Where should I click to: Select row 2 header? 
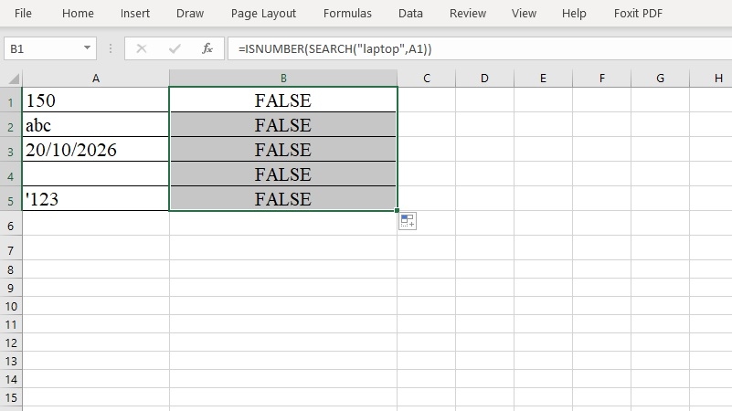[x=11, y=124]
